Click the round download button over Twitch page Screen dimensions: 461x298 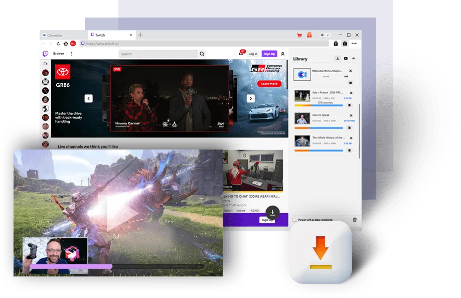point(272,212)
